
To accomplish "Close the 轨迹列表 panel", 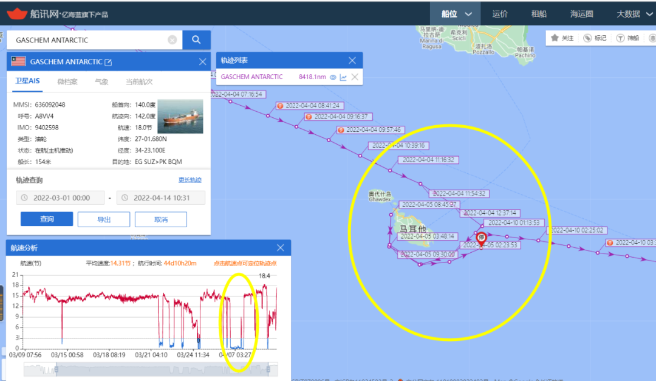I will pos(352,61).
